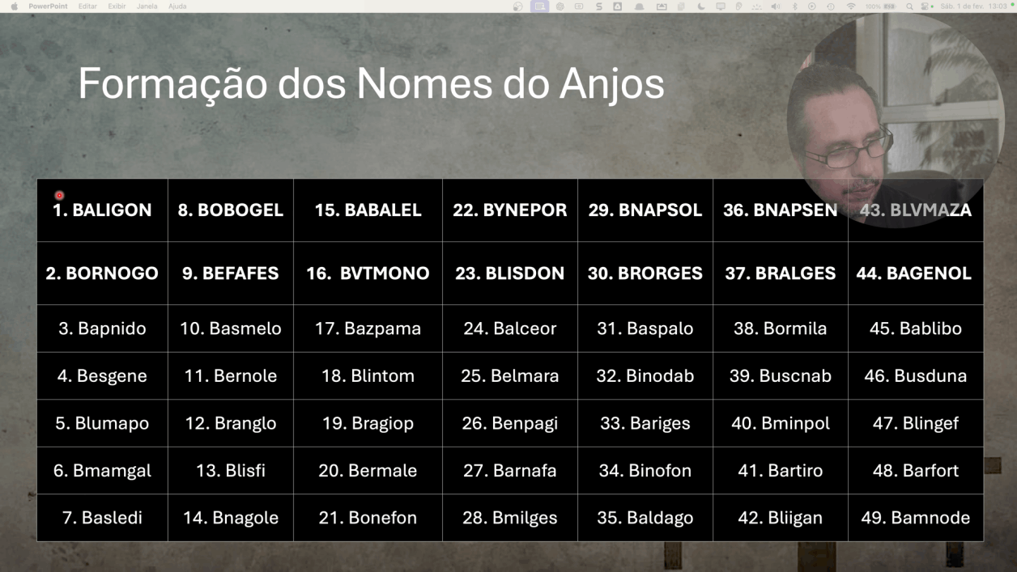The image size is (1017, 572).
Task: Click the cell 1. BALIGON
Action: (x=102, y=210)
